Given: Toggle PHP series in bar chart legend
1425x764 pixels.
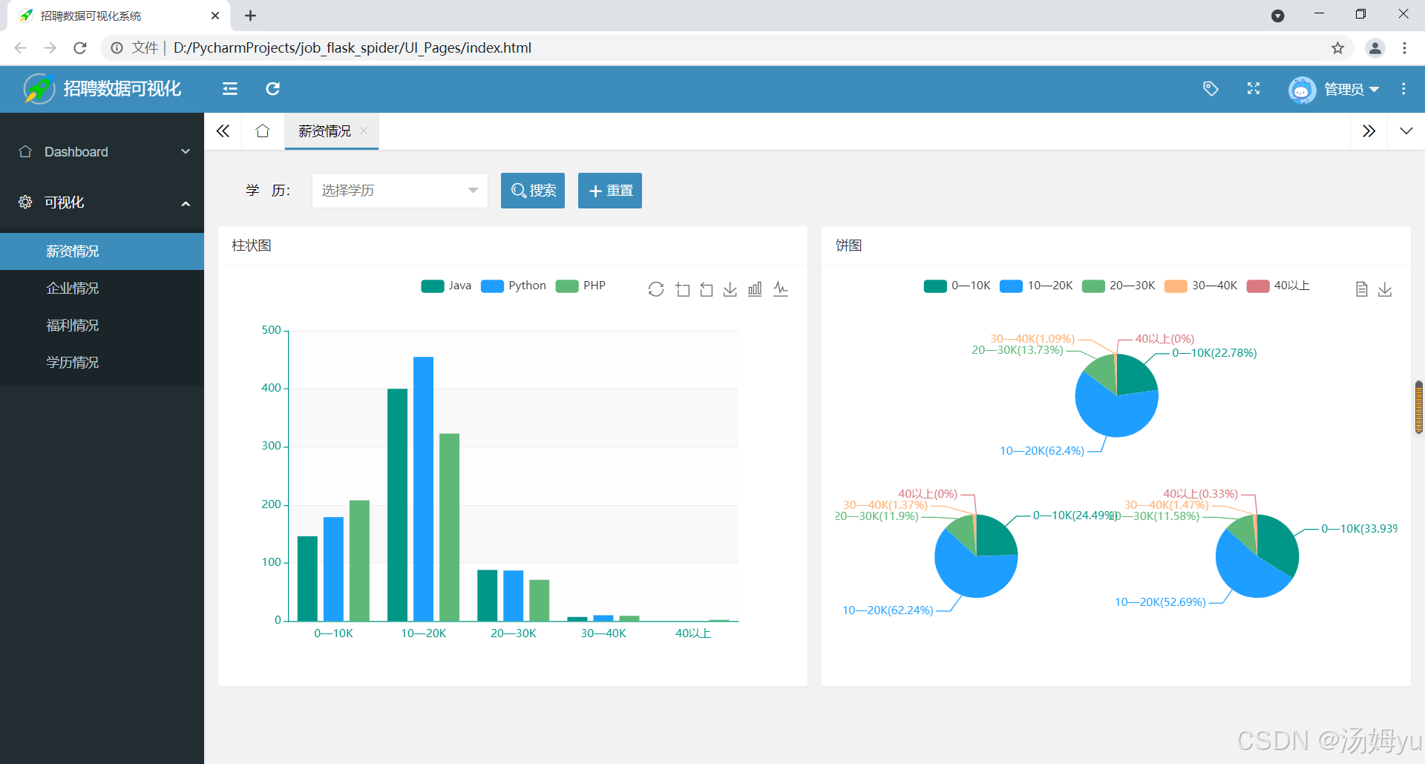Looking at the screenshot, I should pos(581,286).
